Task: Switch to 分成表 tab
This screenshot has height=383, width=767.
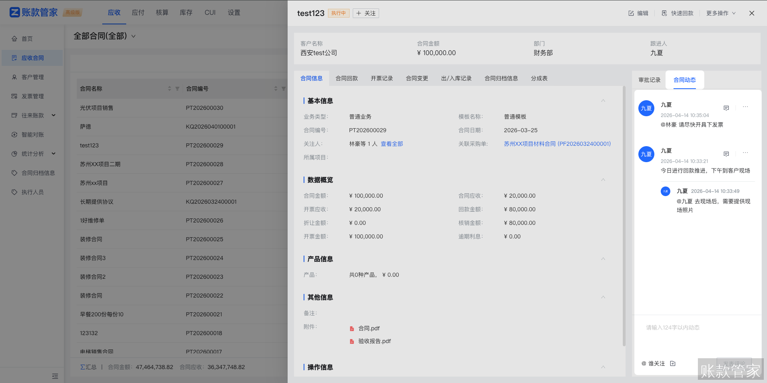Action: pos(539,78)
